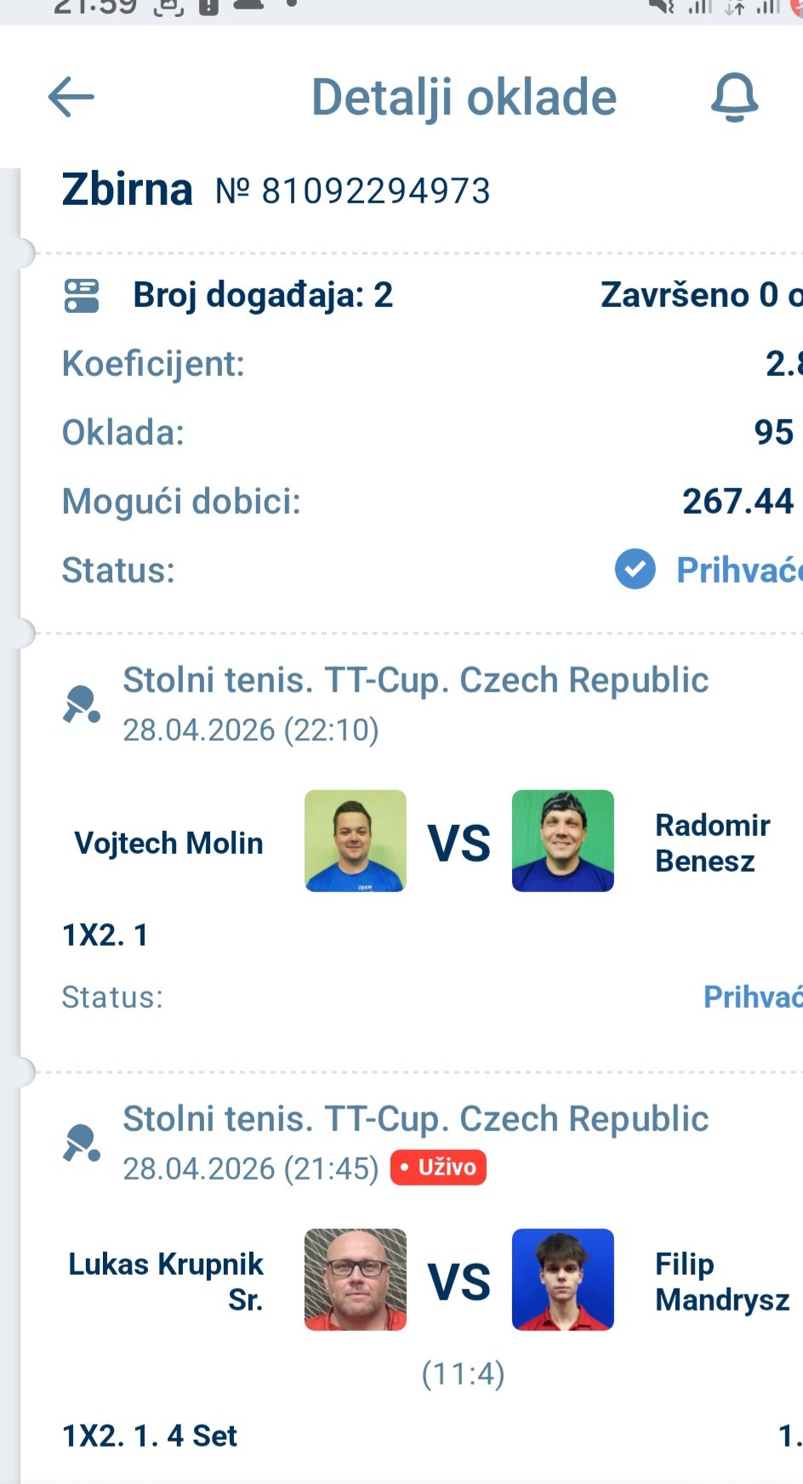
Task: Open notifications bell icon
Action: (x=734, y=97)
